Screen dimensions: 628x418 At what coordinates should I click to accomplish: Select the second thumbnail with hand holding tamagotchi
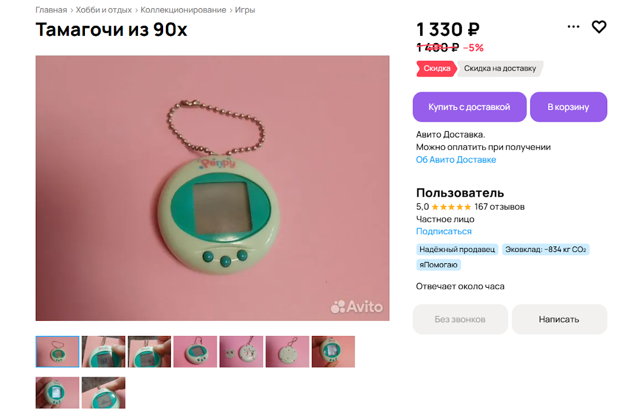[x=103, y=351]
